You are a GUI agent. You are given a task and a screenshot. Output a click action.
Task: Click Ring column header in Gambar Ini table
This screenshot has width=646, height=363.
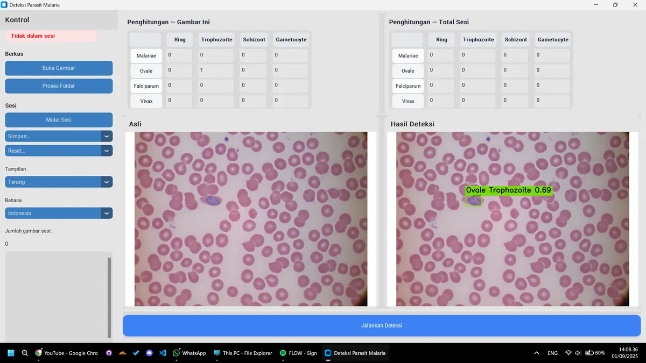180,40
